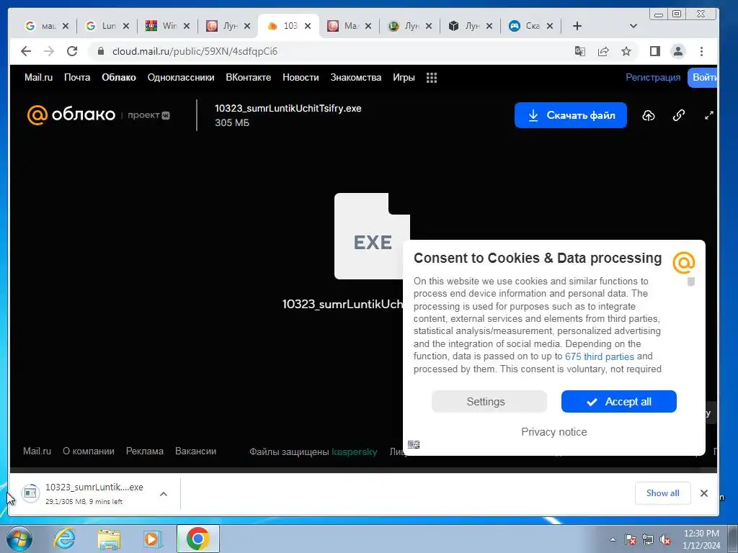738x553 pixels.
Task: Open ВКонтакте in top navigation
Action: pyautogui.click(x=249, y=78)
